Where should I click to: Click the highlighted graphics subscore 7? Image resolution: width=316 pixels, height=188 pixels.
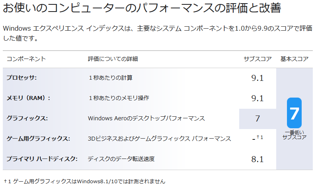[x=257, y=119]
